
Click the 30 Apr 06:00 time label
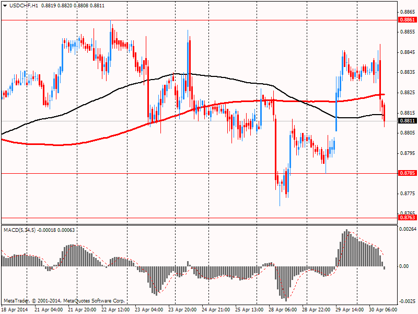(383, 310)
